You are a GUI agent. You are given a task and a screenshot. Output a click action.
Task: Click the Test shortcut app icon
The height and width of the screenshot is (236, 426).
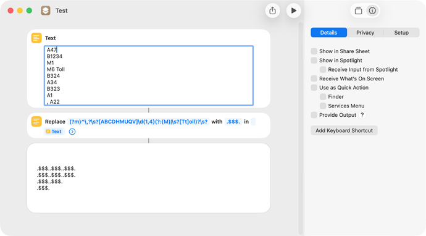46,11
